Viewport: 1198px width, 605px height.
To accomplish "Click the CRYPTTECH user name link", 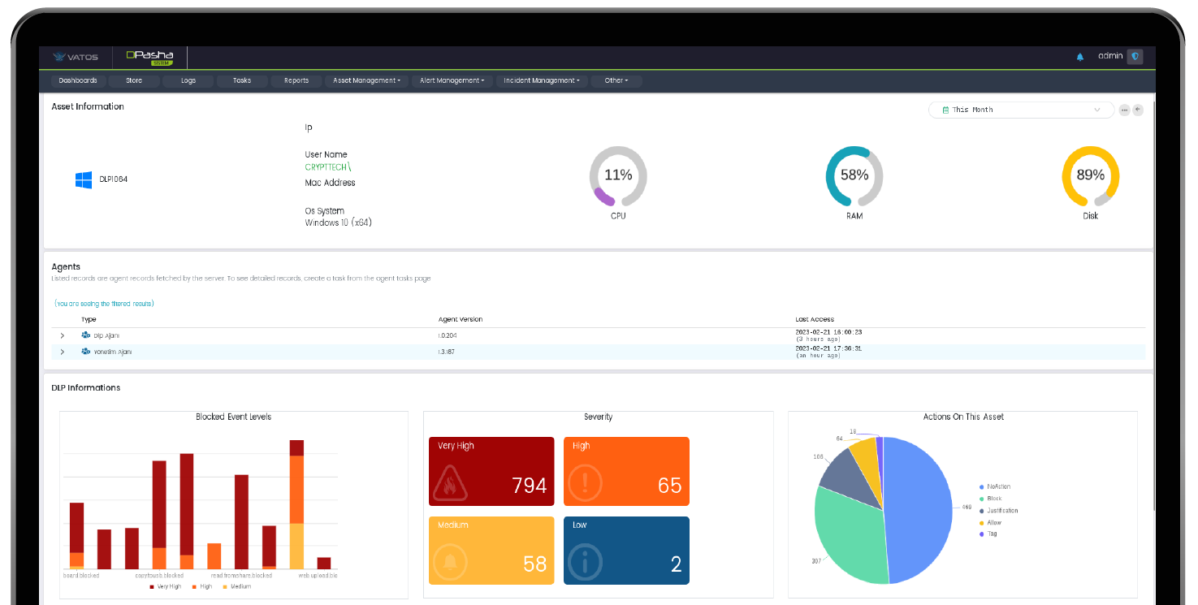I will click(x=328, y=167).
